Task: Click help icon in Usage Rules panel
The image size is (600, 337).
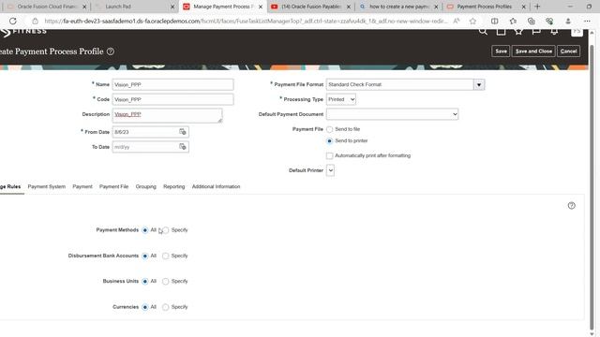Action: (571, 206)
